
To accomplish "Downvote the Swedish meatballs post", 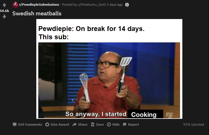I will point(4,16).
